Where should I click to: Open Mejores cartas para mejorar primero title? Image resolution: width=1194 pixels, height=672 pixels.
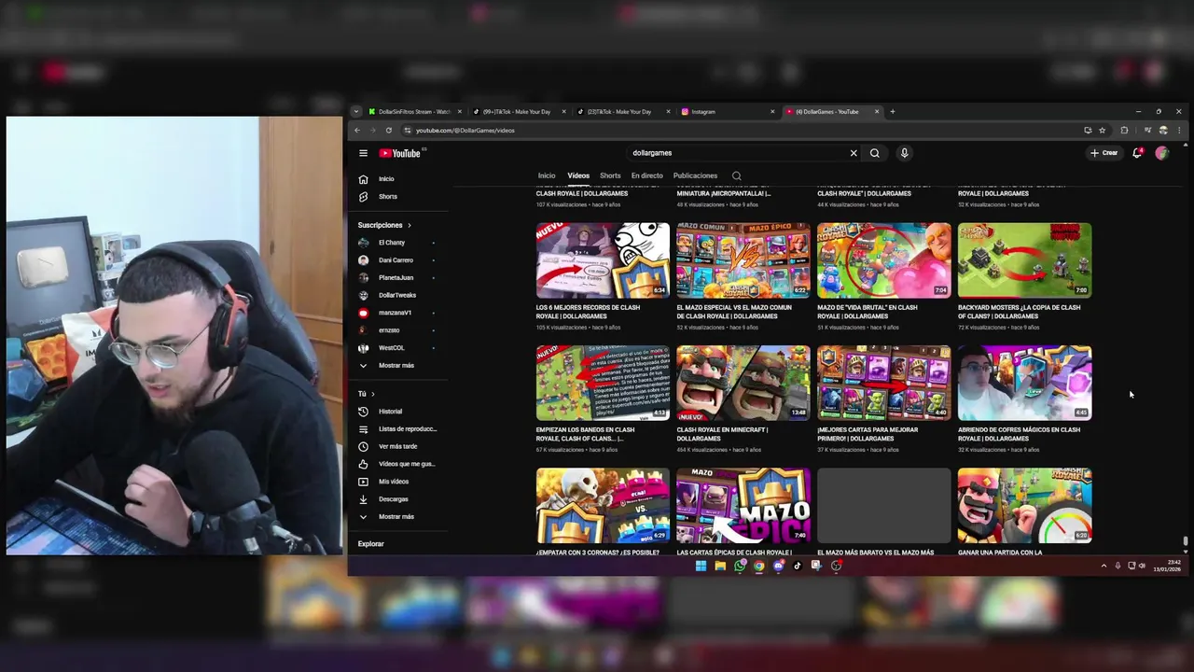(x=868, y=434)
